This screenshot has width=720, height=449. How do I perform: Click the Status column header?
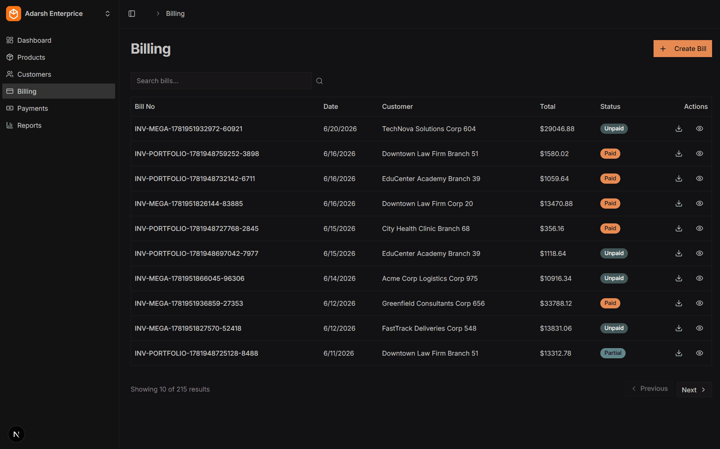[610, 107]
